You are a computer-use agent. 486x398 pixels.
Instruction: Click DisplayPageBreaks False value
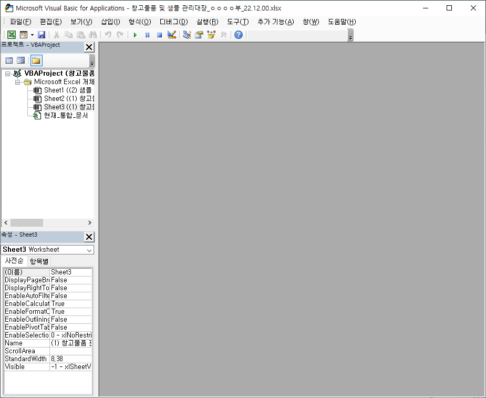(71, 280)
